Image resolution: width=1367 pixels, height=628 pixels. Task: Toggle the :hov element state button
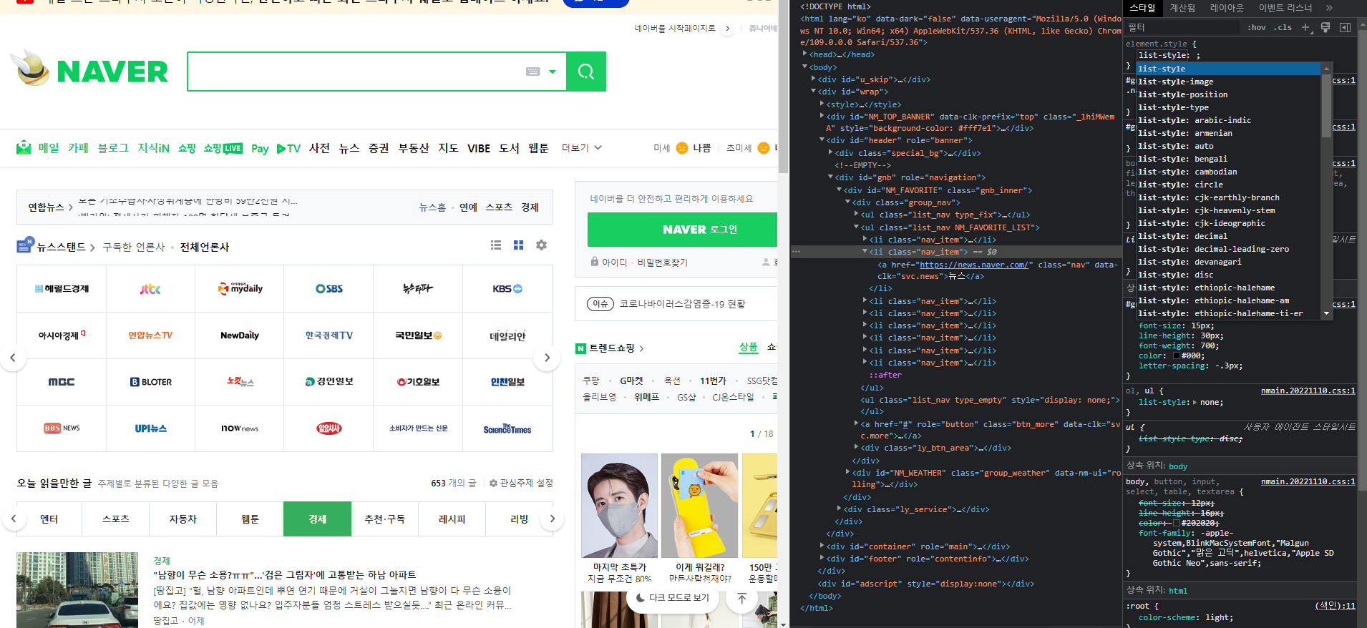pos(1257,28)
